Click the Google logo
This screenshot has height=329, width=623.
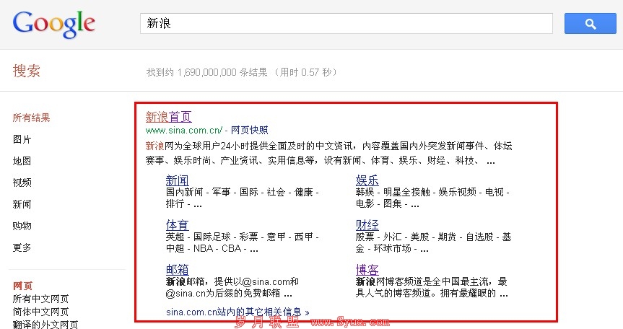click(54, 24)
